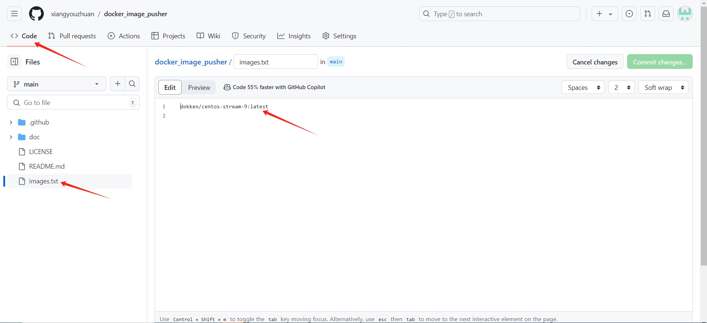Open the Actions tab

(x=124, y=36)
